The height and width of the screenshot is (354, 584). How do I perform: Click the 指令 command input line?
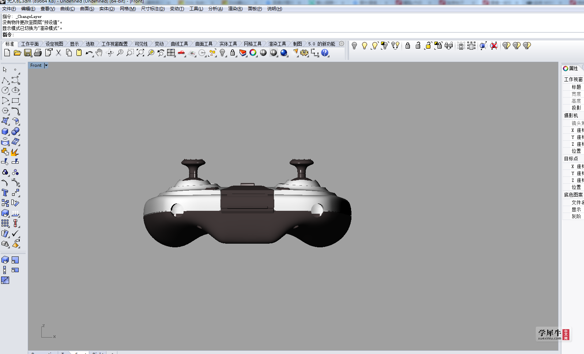coord(293,35)
